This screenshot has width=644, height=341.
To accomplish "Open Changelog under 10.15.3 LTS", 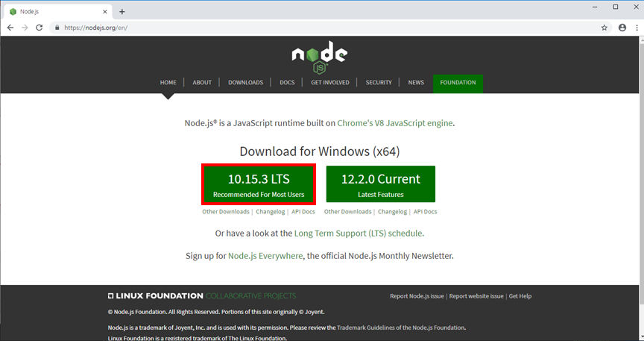I will pyautogui.click(x=271, y=211).
